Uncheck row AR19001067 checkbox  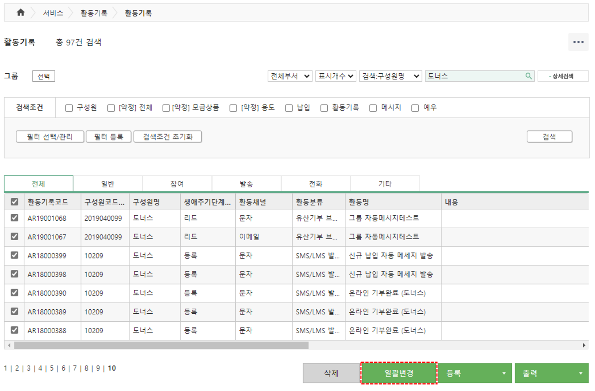15,236
